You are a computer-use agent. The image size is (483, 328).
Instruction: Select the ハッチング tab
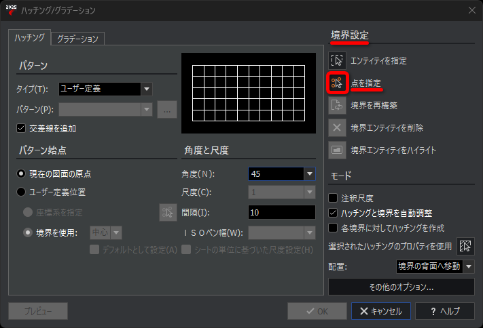tap(30, 37)
